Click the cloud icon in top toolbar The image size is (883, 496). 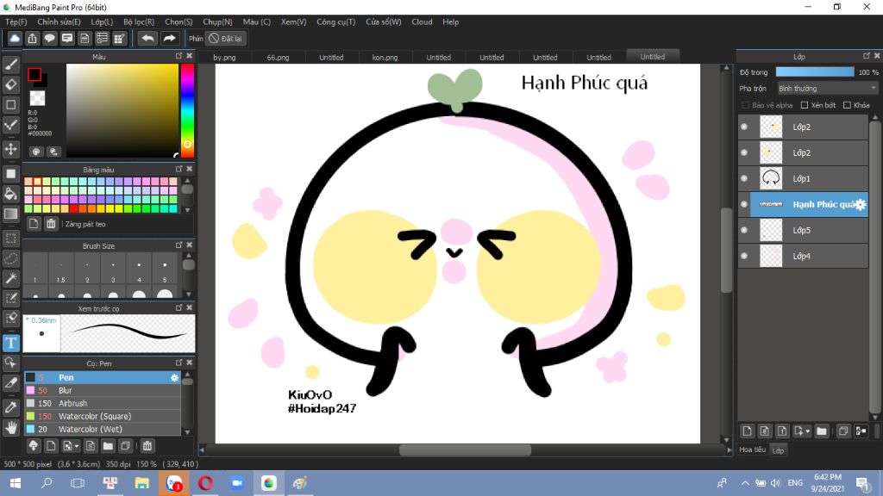point(15,38)
